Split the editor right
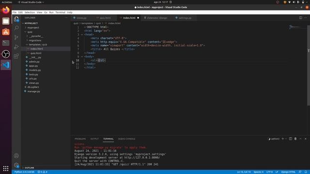This screenshot has height=174, width=310. 300,18
